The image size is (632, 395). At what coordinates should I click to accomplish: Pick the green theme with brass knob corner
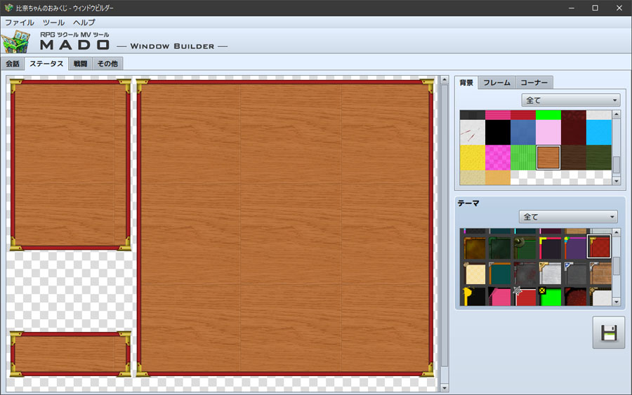[525, 248]
